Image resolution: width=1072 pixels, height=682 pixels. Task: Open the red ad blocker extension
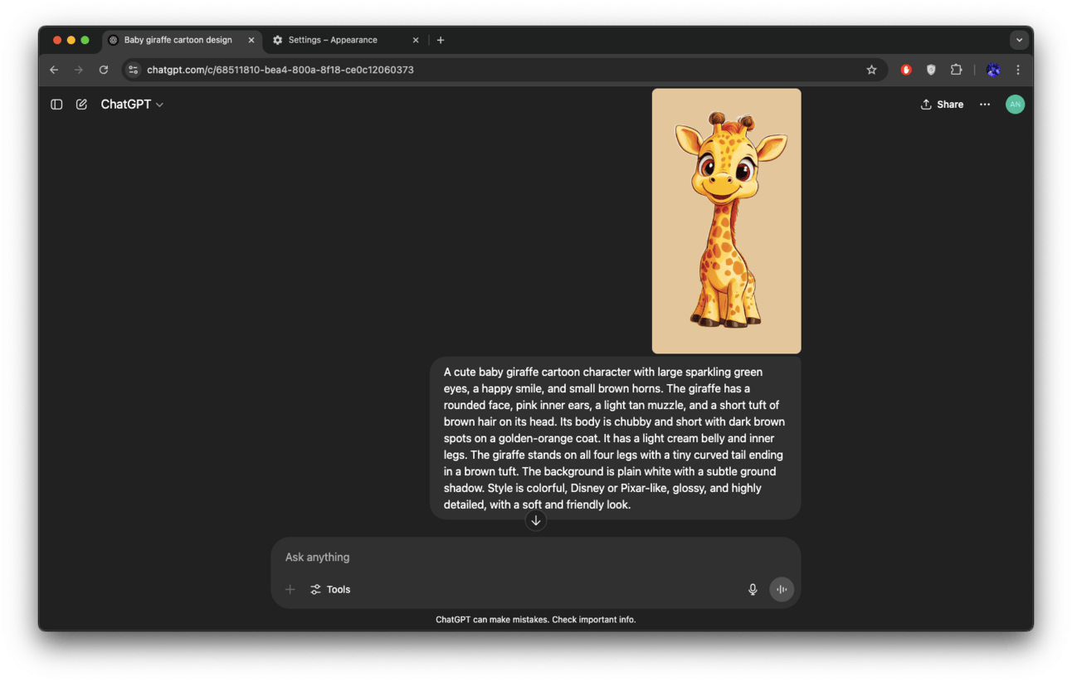point(906,70)
